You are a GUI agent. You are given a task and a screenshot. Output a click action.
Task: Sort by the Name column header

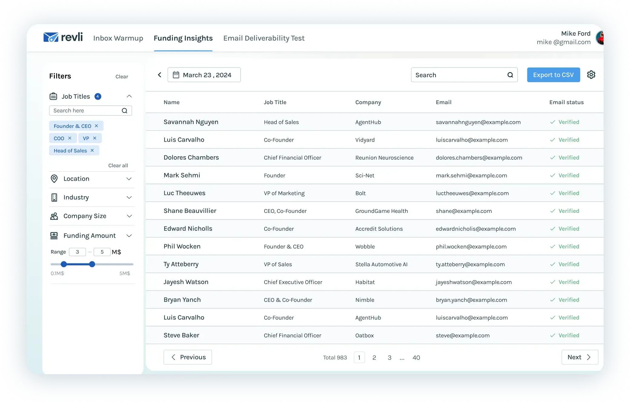click(171, 102)
